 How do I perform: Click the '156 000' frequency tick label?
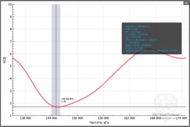[x=103, y=118]
